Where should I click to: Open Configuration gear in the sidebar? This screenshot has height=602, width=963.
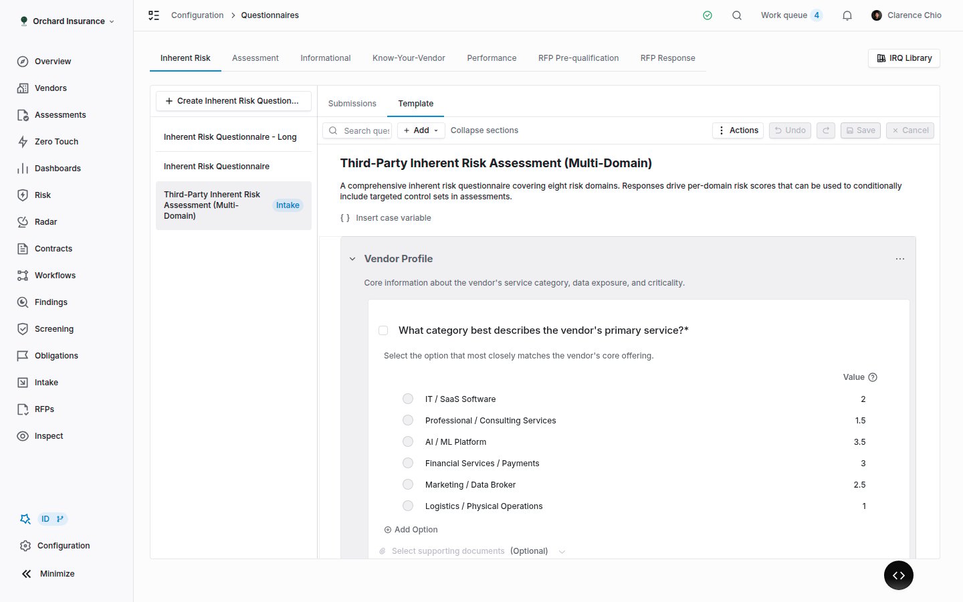(25, 546)
